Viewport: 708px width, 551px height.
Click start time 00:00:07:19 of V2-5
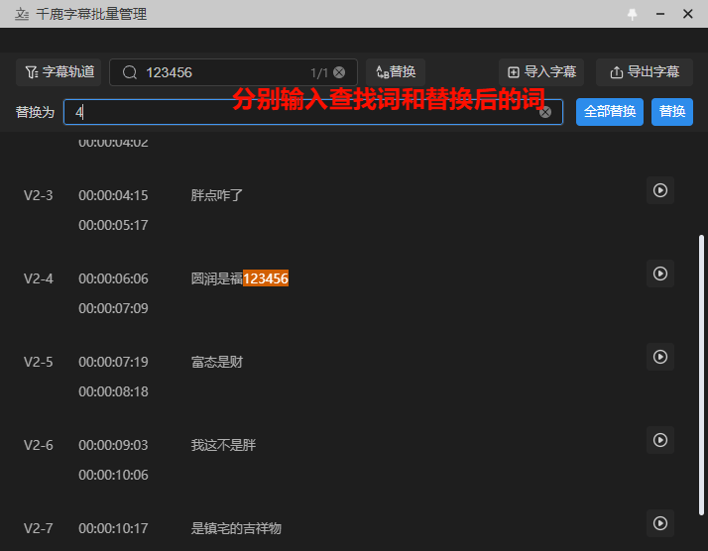pyautogui.click(x=113, y=363)
